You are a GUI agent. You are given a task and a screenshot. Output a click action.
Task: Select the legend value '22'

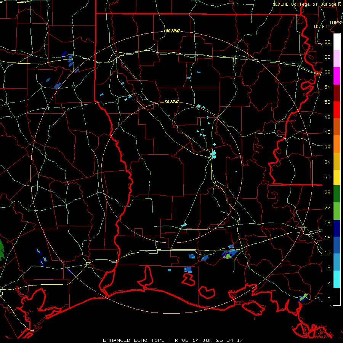click(x=327, y=208)
